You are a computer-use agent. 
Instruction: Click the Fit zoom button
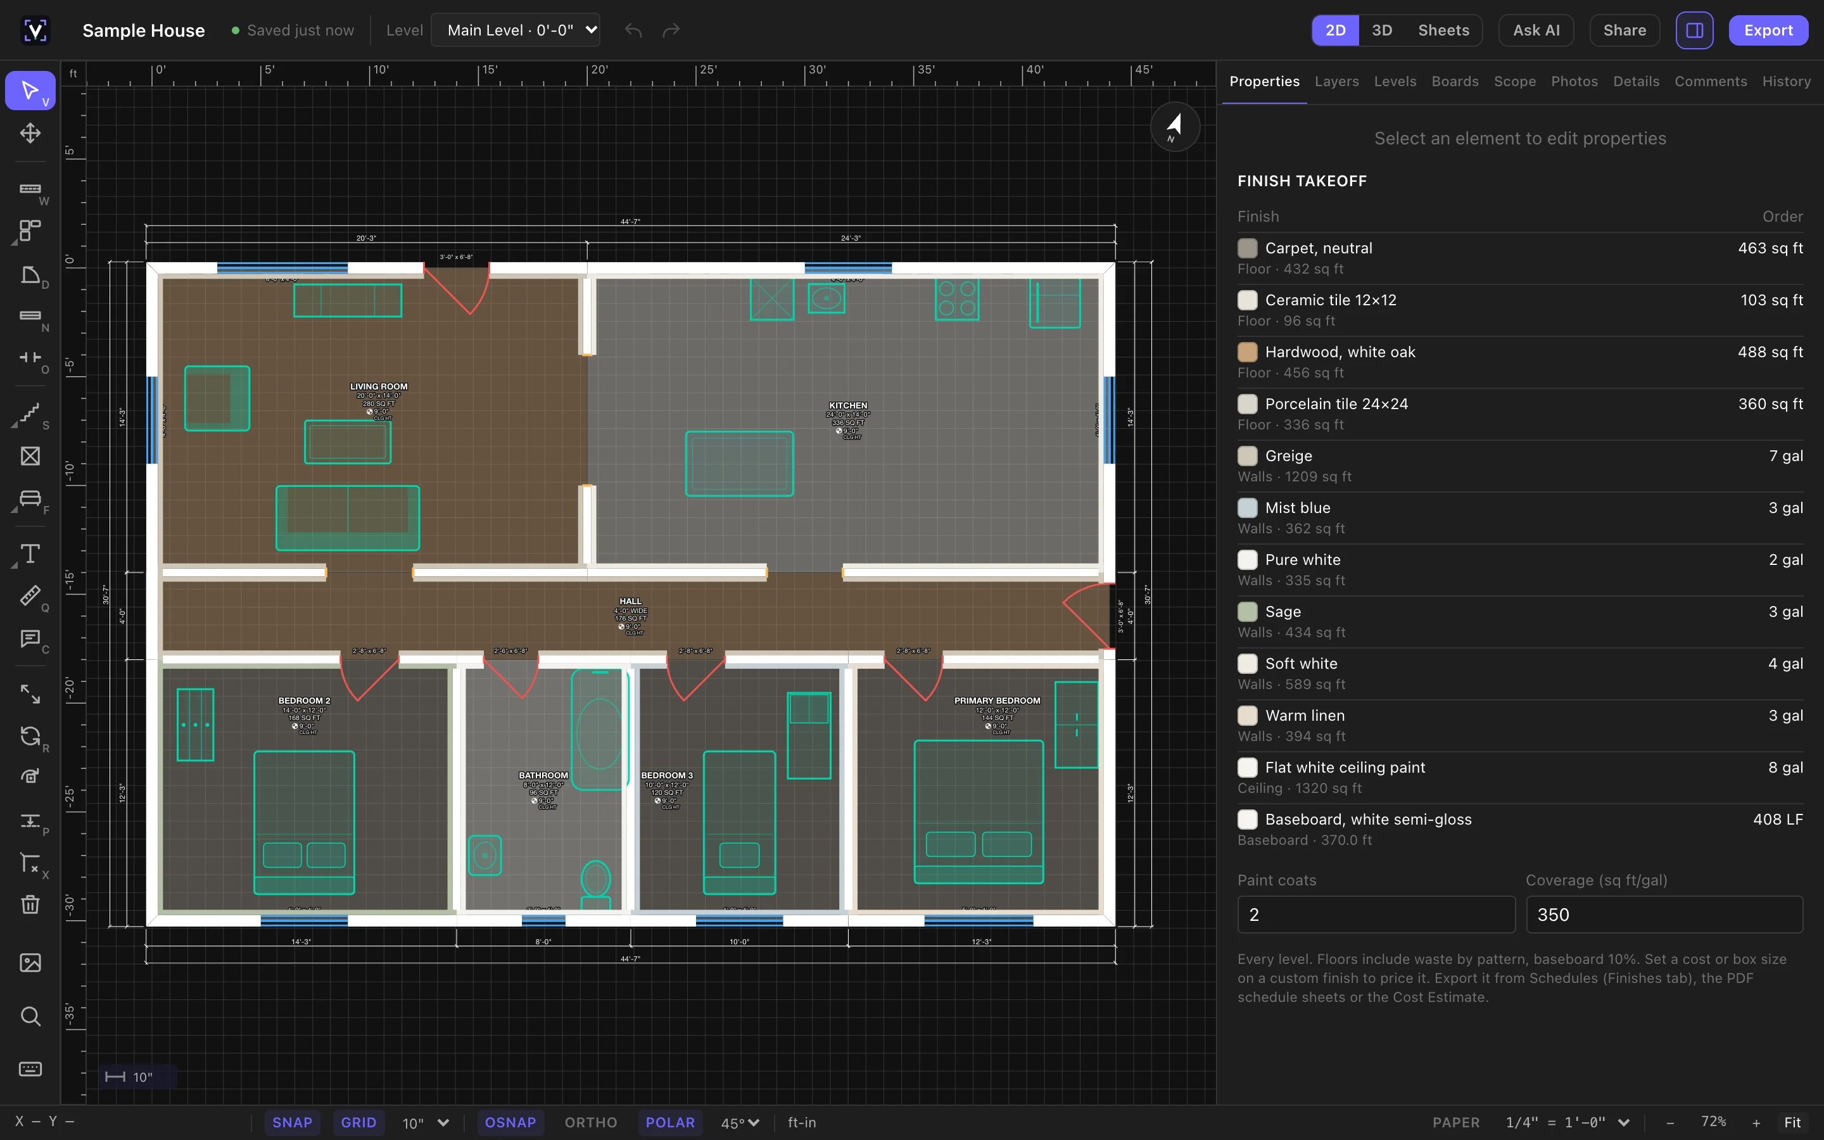pyautogui.click(x=1792, y=1123)
